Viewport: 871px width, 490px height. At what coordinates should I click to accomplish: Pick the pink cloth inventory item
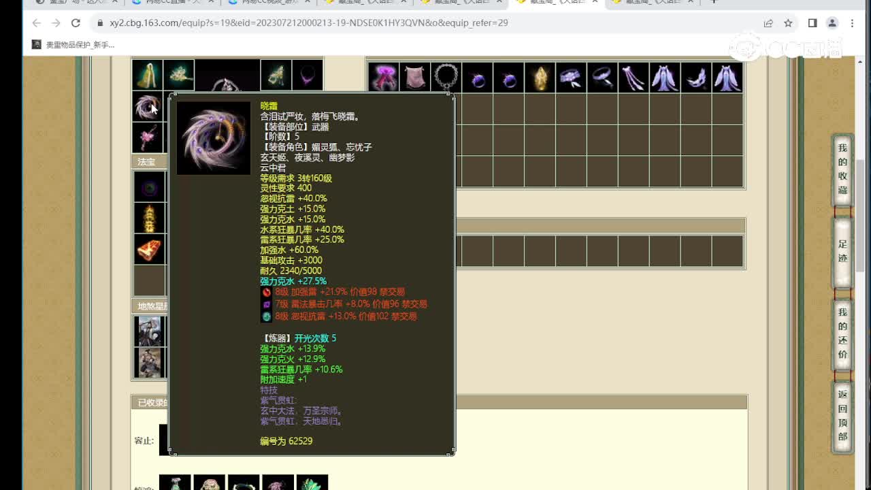[415, 78]
